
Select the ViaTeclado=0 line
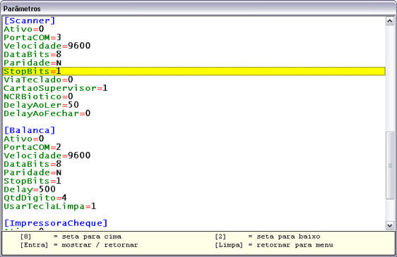tap(38, 80)
